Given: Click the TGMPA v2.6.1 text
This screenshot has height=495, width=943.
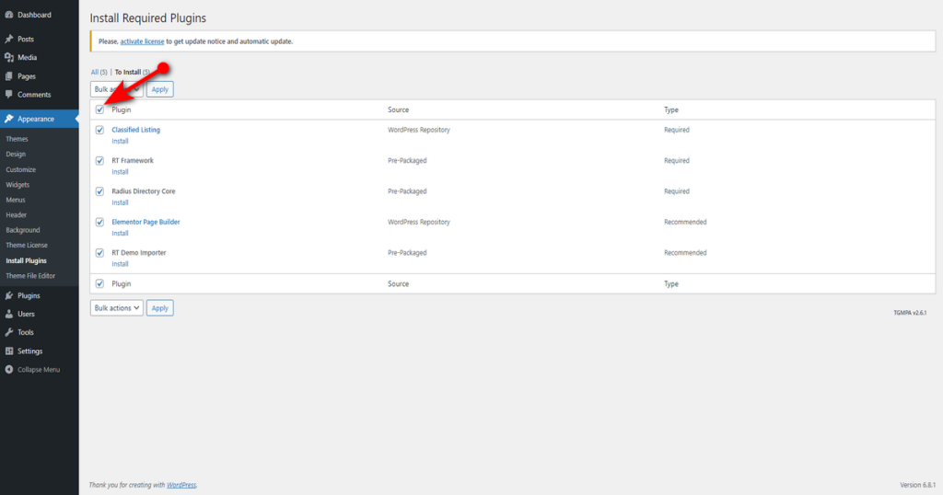Looking at the screenshot, I should pyautogui.click(x=910, y=313).
